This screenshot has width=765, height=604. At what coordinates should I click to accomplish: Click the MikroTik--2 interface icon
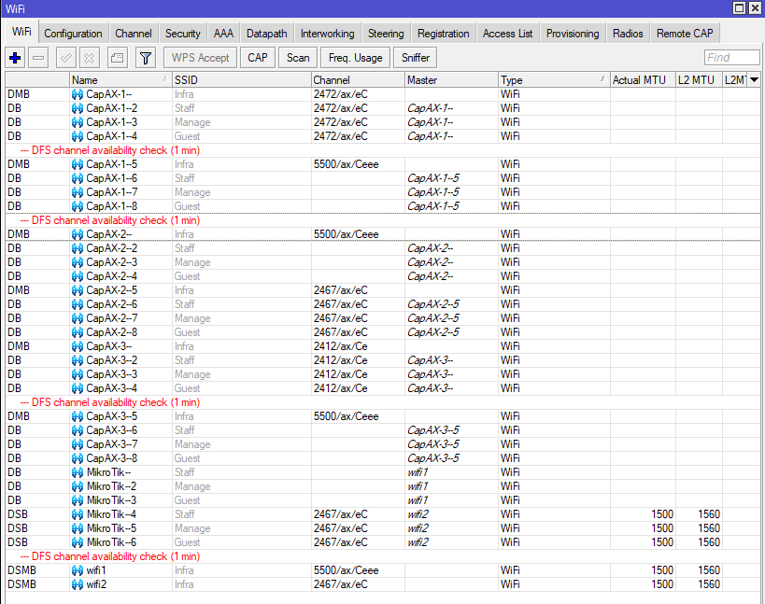(78, 486)
